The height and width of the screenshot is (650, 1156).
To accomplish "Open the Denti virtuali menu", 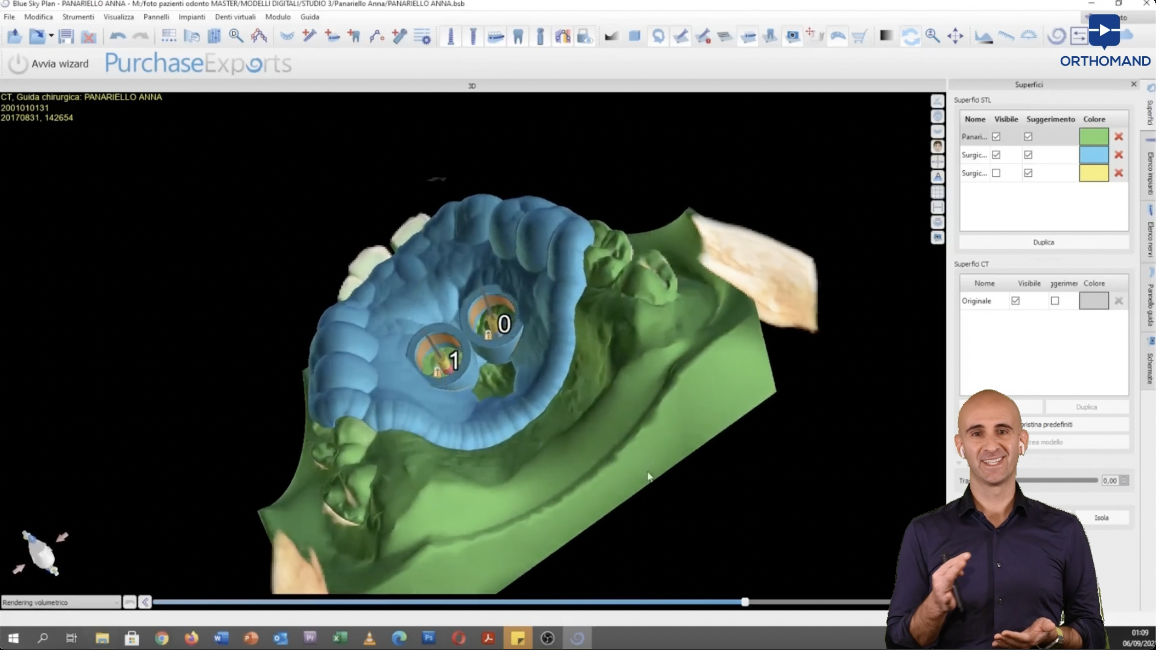I will (x=235, y=16).
